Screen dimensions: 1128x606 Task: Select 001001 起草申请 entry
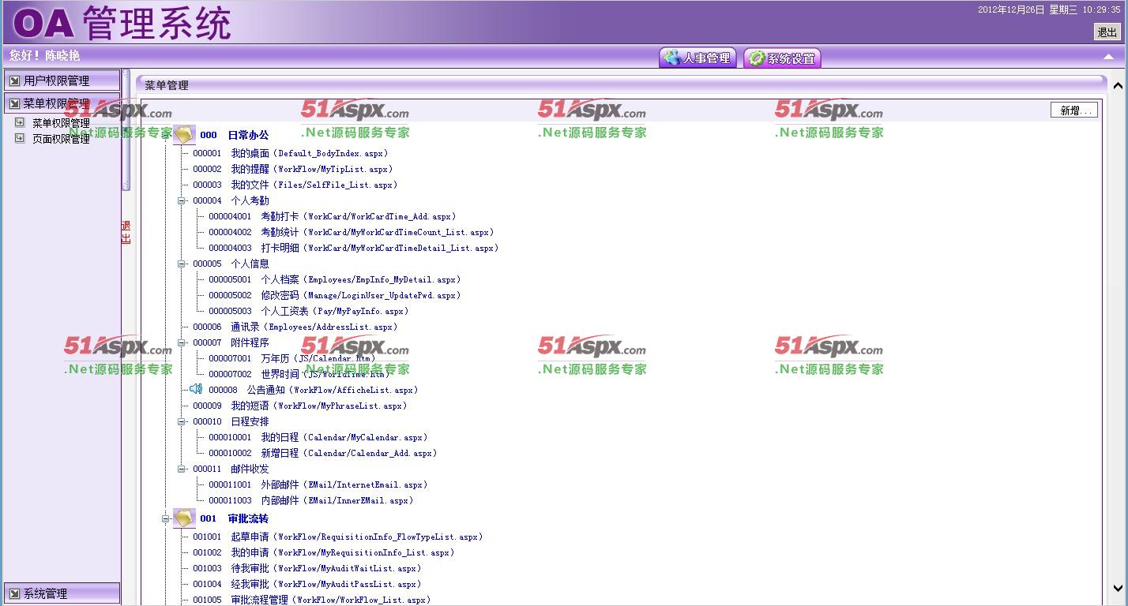(x=338, y=537)
